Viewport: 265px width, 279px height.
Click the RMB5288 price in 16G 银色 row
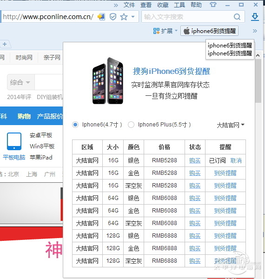(x=164, y=160)
